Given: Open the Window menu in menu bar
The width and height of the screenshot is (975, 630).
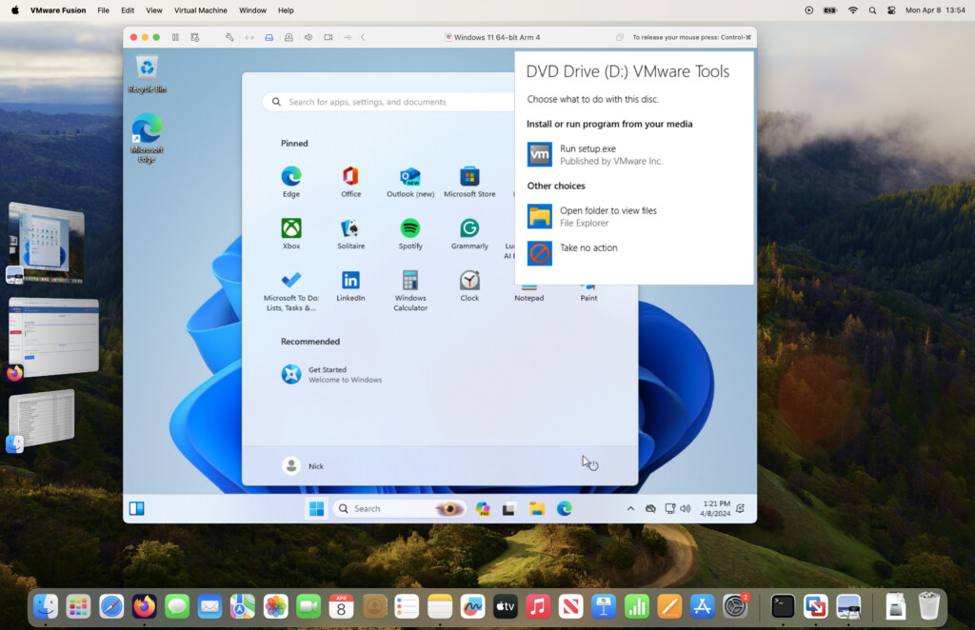Looking at the screenshot, I should pyautogui.click(x=252, y=10).
